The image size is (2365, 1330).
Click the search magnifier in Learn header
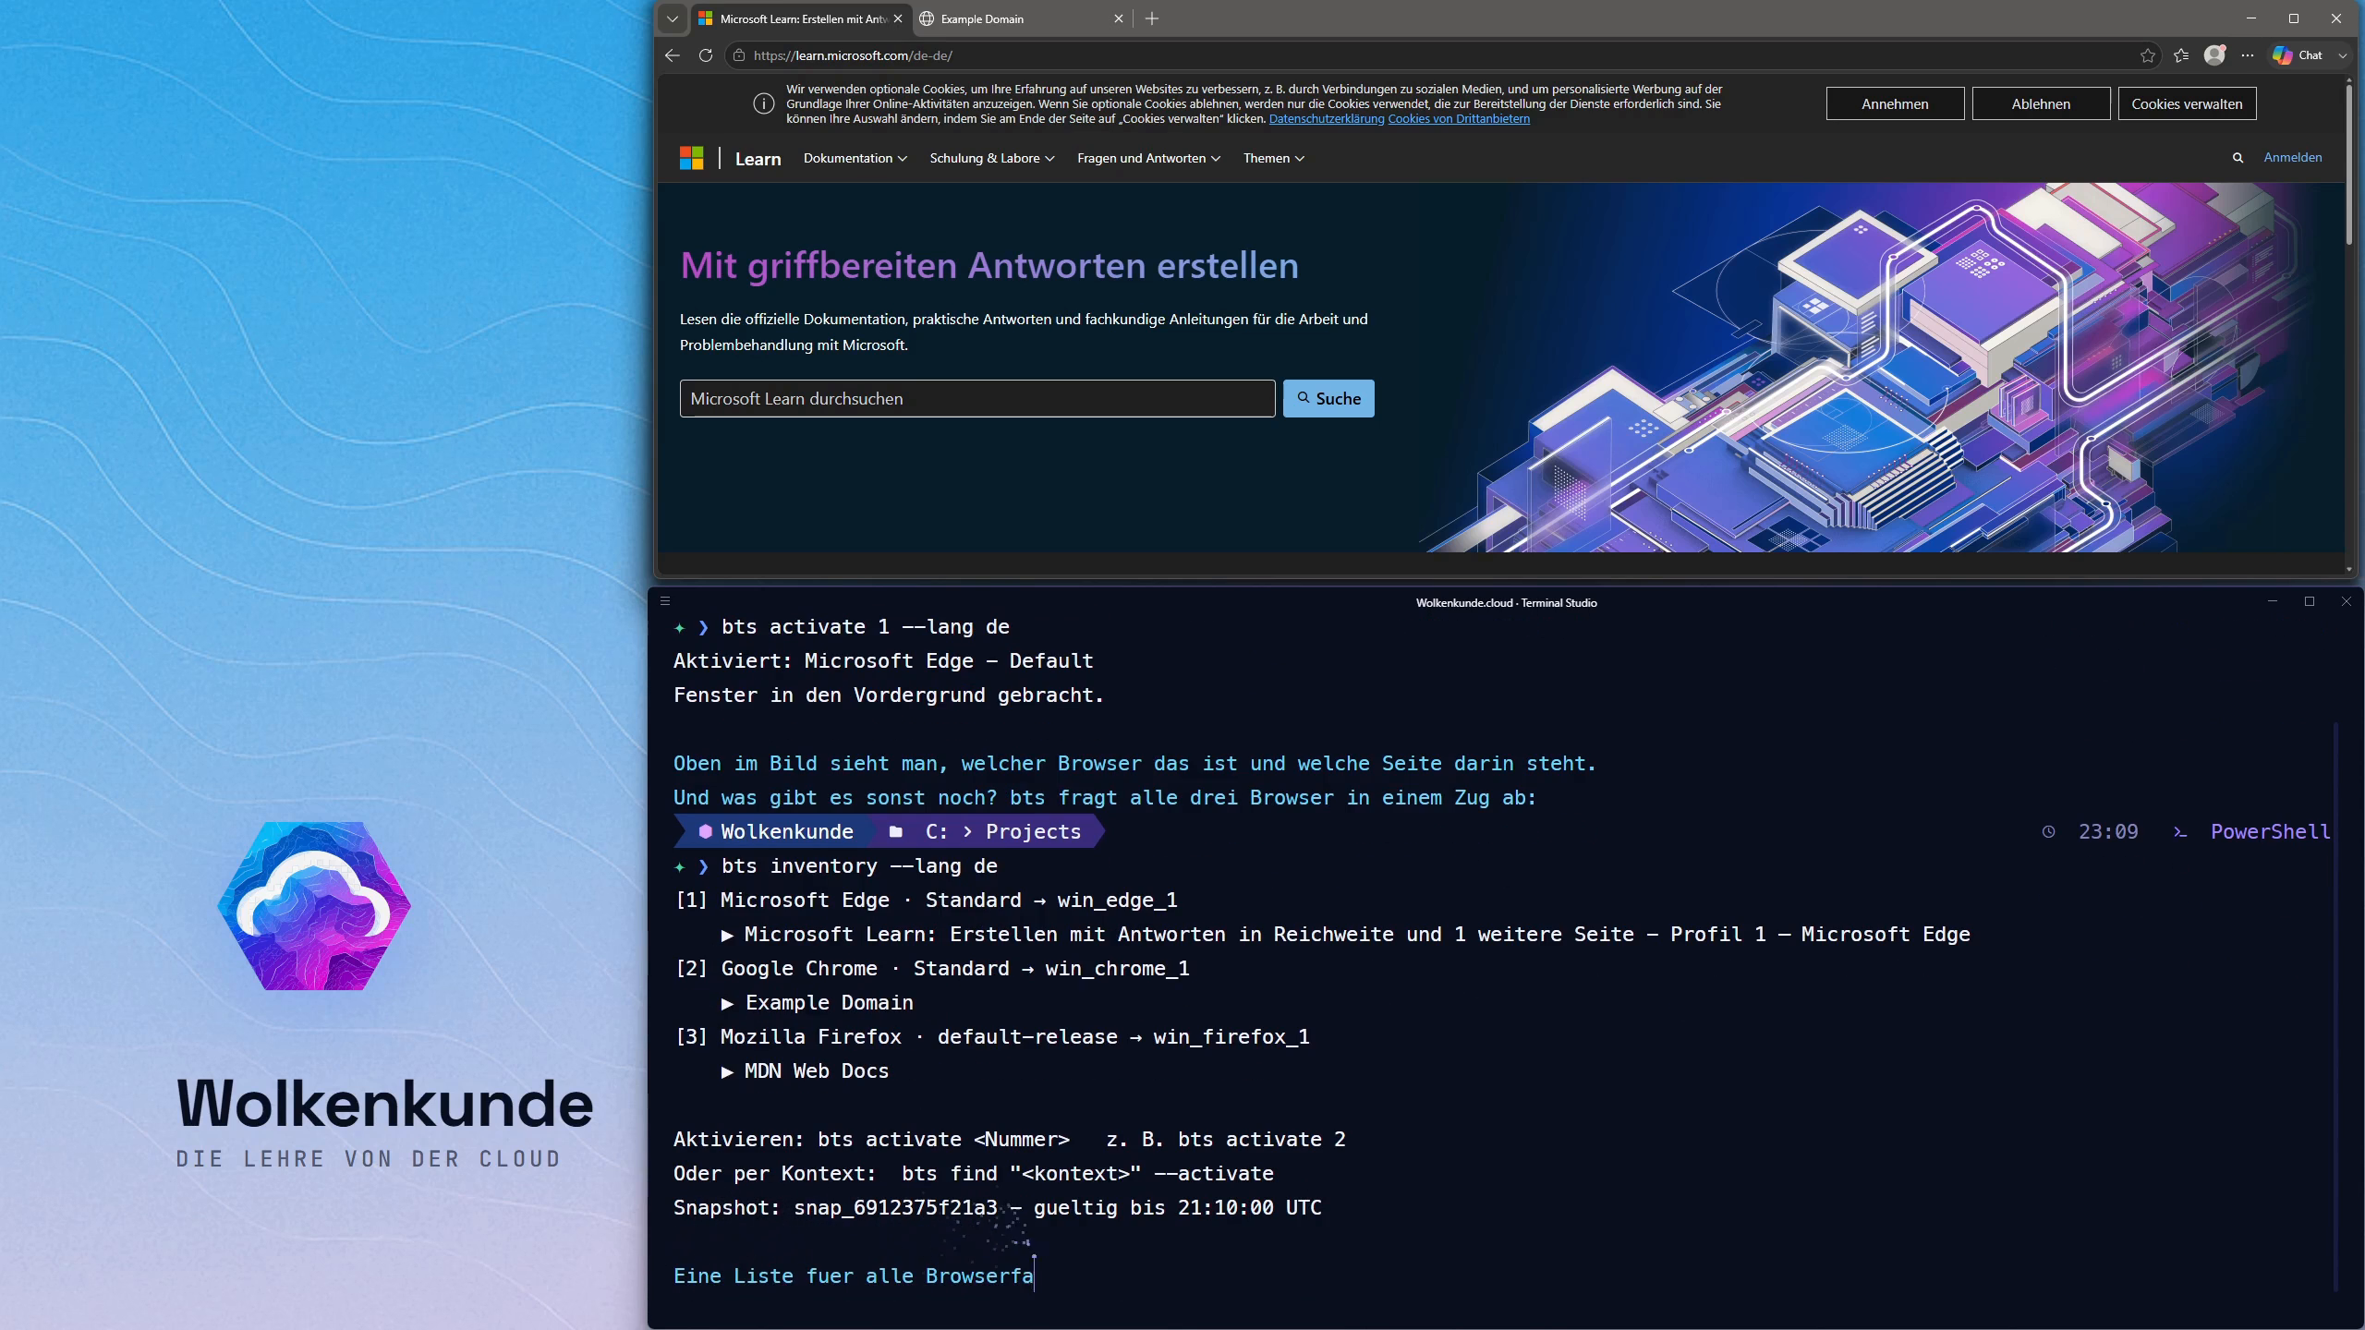pos(2238,158)
